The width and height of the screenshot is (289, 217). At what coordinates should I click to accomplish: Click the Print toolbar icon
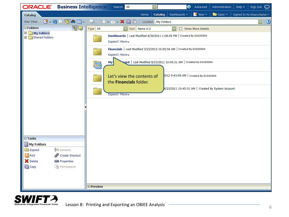coord(104,22)
